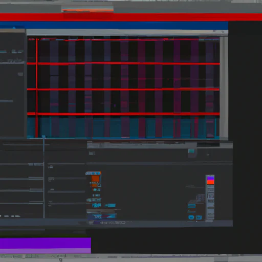Select the large purple bar at bottom left
The height and width of the screenshot is (262, 262).
coord(46,245)
